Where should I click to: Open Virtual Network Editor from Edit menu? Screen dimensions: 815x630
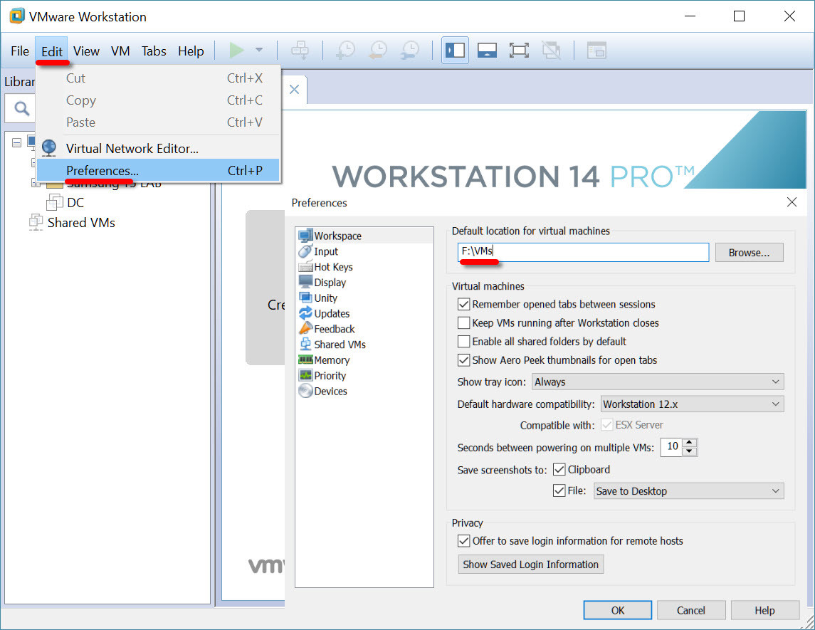click(x=158, y=149)
